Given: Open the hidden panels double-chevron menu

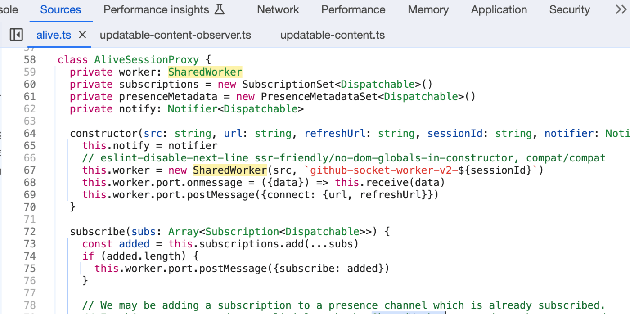Looking at the screenshot, I should pos(621,9).
